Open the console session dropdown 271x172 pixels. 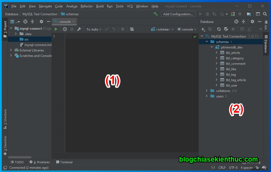[x=187, y=29]
